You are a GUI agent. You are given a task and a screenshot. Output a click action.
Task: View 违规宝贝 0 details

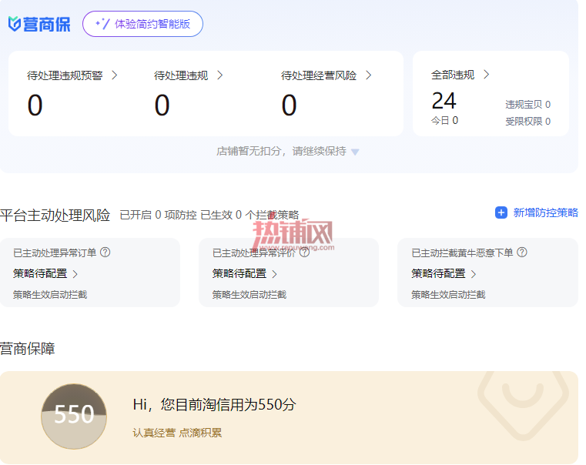tap(527, 105)
